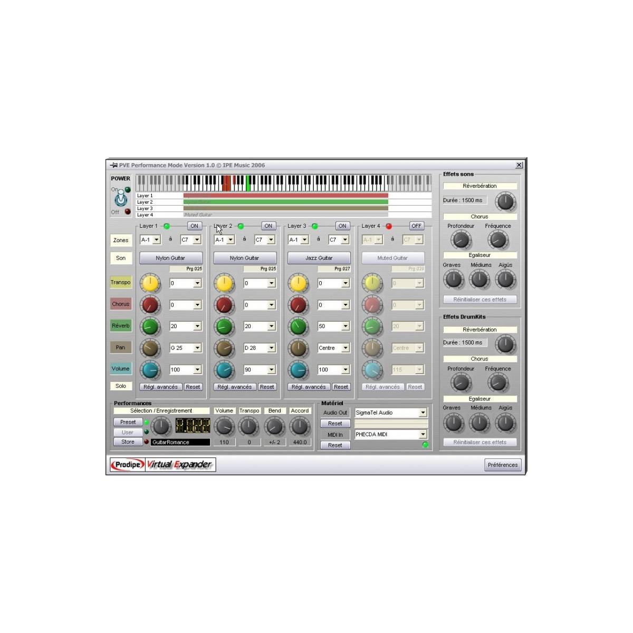Disable Layer 3 using its ON button

342,226
